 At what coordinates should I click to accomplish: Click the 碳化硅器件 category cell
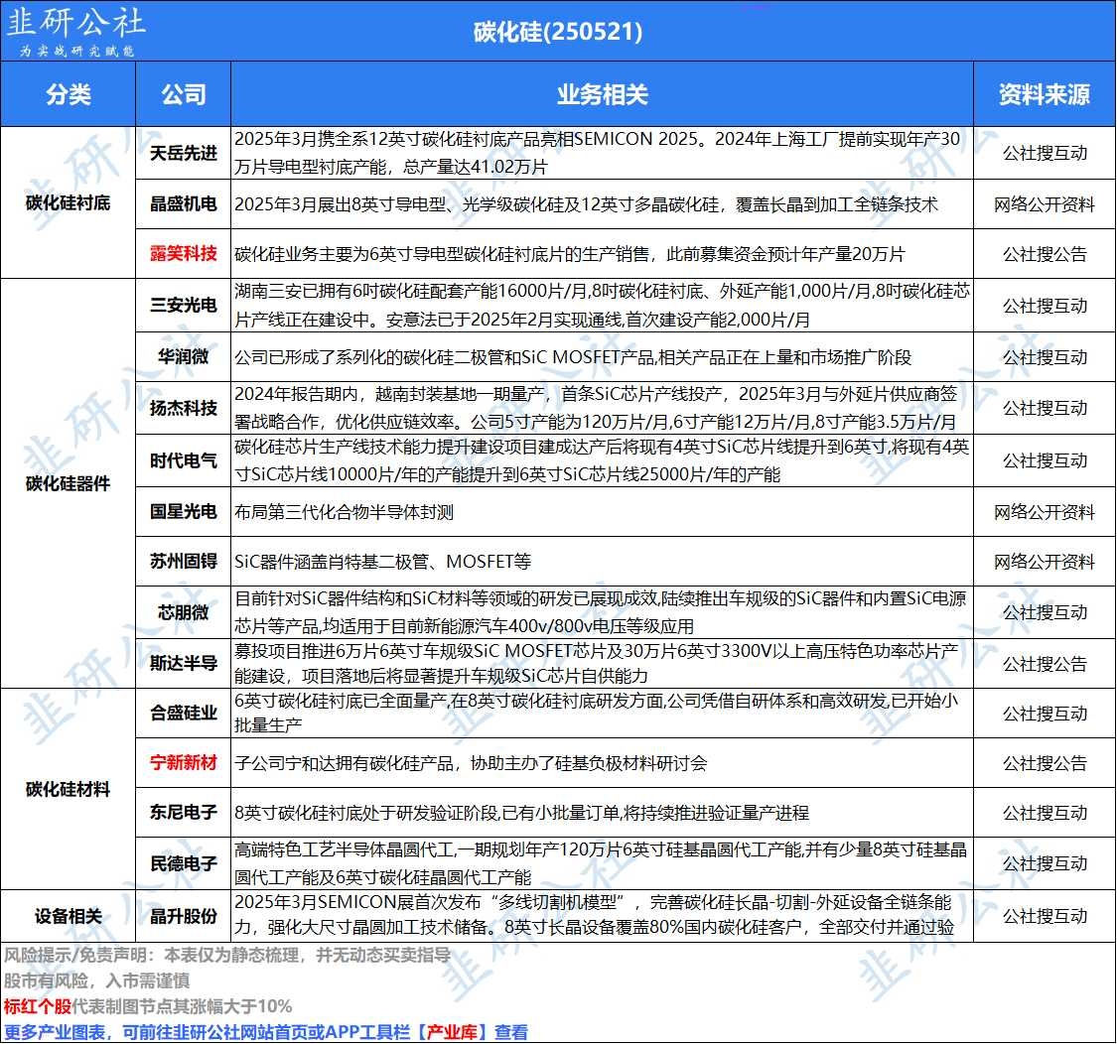[69, 483]
